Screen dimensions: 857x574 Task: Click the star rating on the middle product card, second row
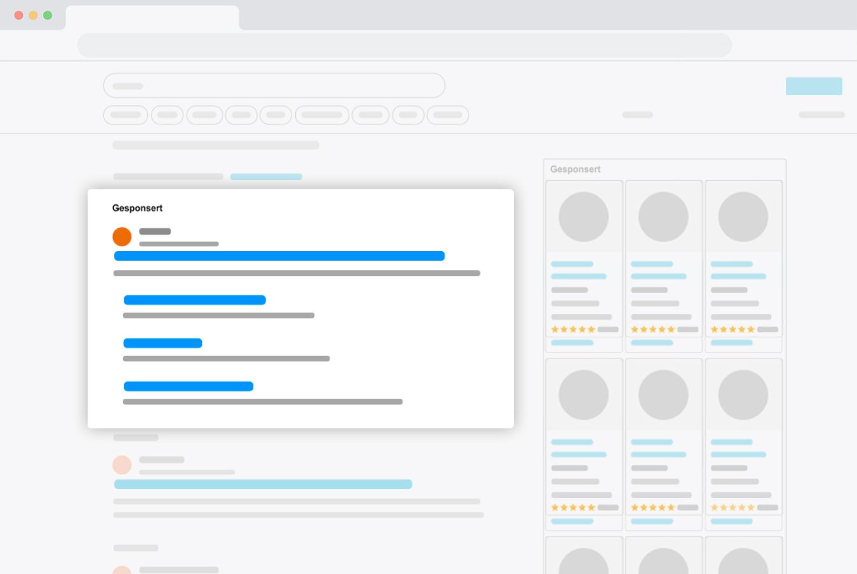[653, 507]
